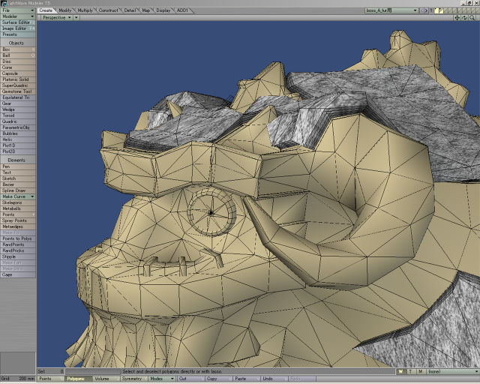The width and height of the screenshot is (480, 384).
Task: Click the ParametricObj tool
Action: 18,127
